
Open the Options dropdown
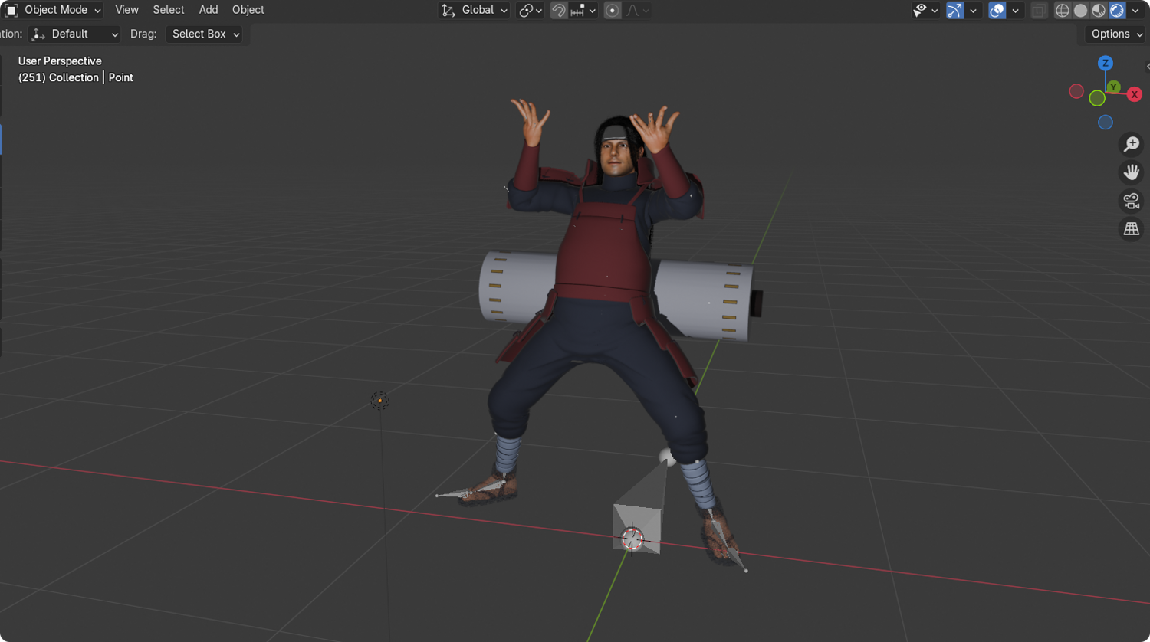pos(1117,34)
